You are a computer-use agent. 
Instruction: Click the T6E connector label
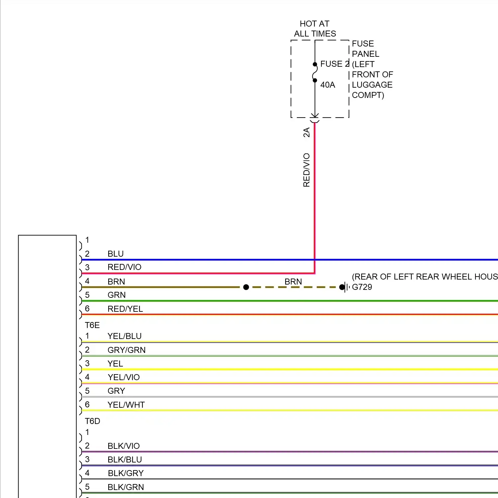point(92,325)
